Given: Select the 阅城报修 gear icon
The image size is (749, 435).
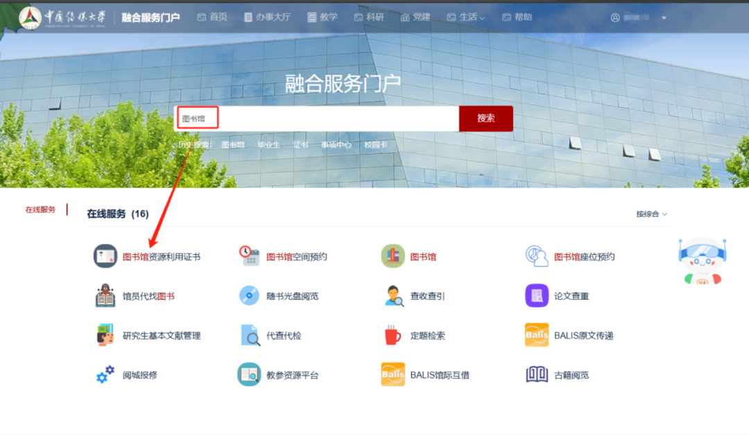Looking at the screenshot, I should [105, 374].
